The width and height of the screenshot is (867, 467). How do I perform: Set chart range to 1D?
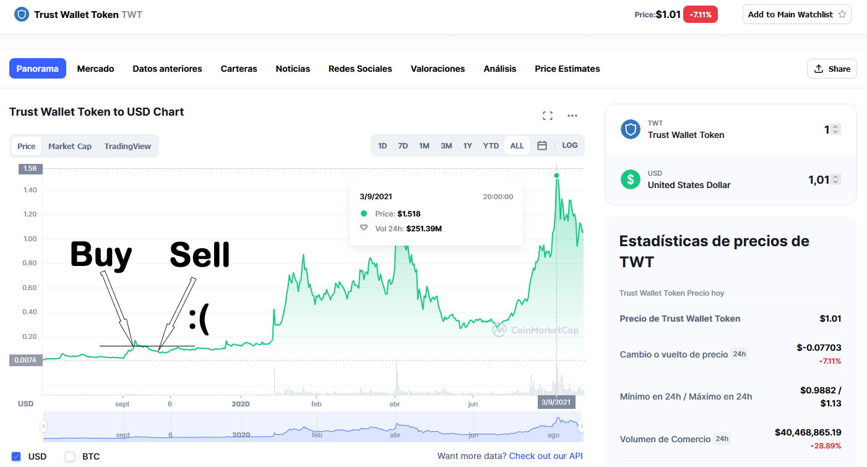[x=382, y=145]
